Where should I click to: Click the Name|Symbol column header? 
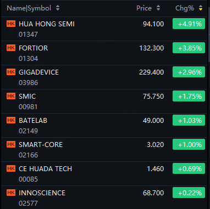click(29, 8)
